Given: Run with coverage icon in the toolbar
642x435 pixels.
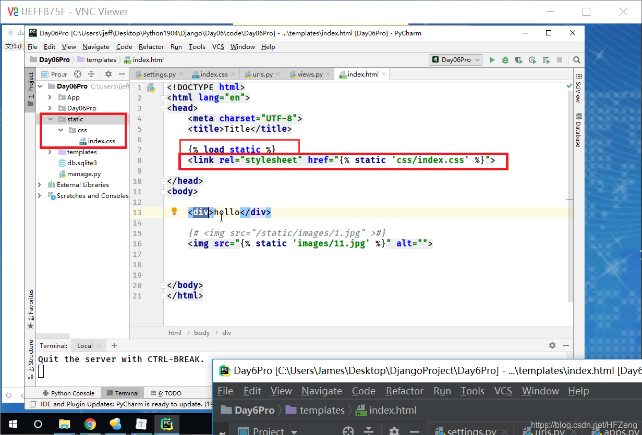Looking at the screenshot, I should [519, 60].
